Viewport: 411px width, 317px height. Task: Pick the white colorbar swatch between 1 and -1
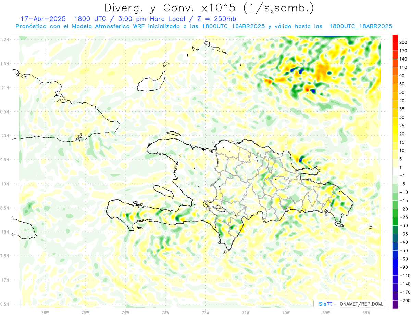(395, 172)
